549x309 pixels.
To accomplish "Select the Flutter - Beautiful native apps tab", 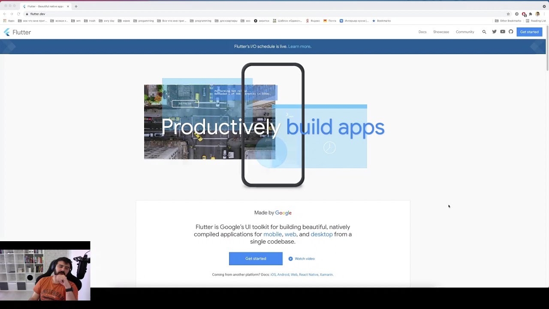I will pos(45,6).
